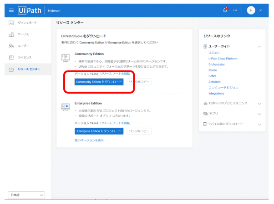Click the Enterprise Edition computer icon
The width and height of the screenshot is (274, 204).
(65, 107)
